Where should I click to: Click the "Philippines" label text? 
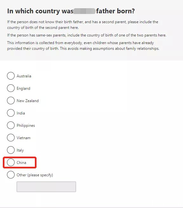26,126
